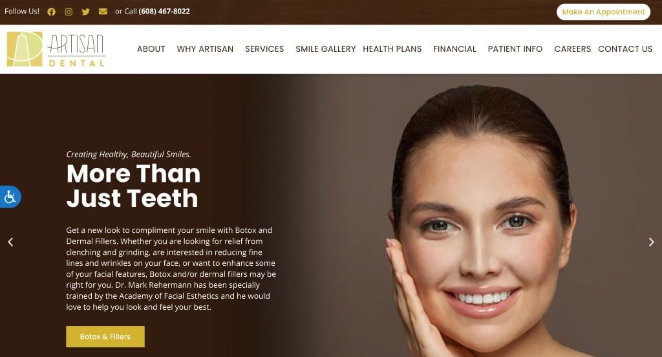The image size is (662, 357).
Task: Click the Make An Appointment button
Action: click(603, 12)
